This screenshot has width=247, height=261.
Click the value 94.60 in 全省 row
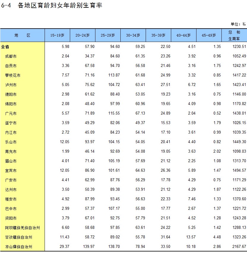click(115, 46)
